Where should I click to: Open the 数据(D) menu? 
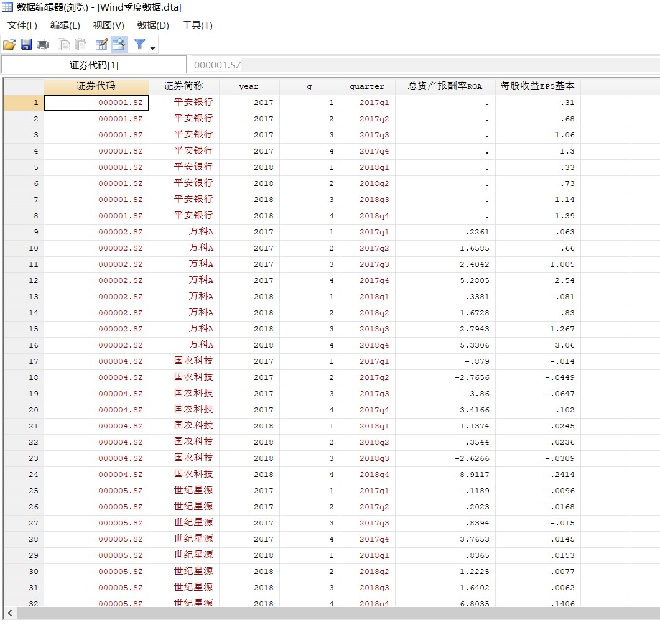(153, 25)
